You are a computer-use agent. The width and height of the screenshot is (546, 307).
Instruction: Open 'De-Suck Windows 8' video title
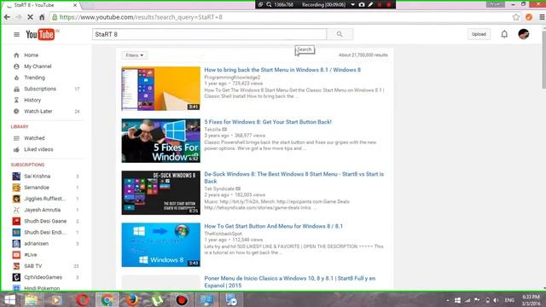[293, 177]
